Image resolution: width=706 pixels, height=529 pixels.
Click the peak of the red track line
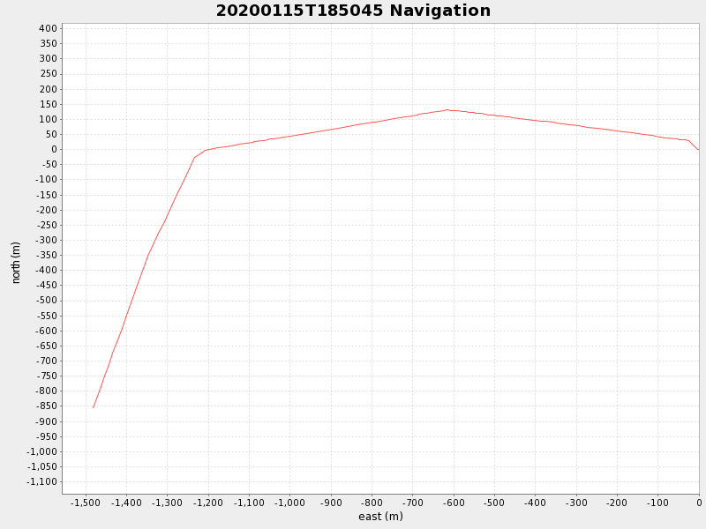pos(447,110)
